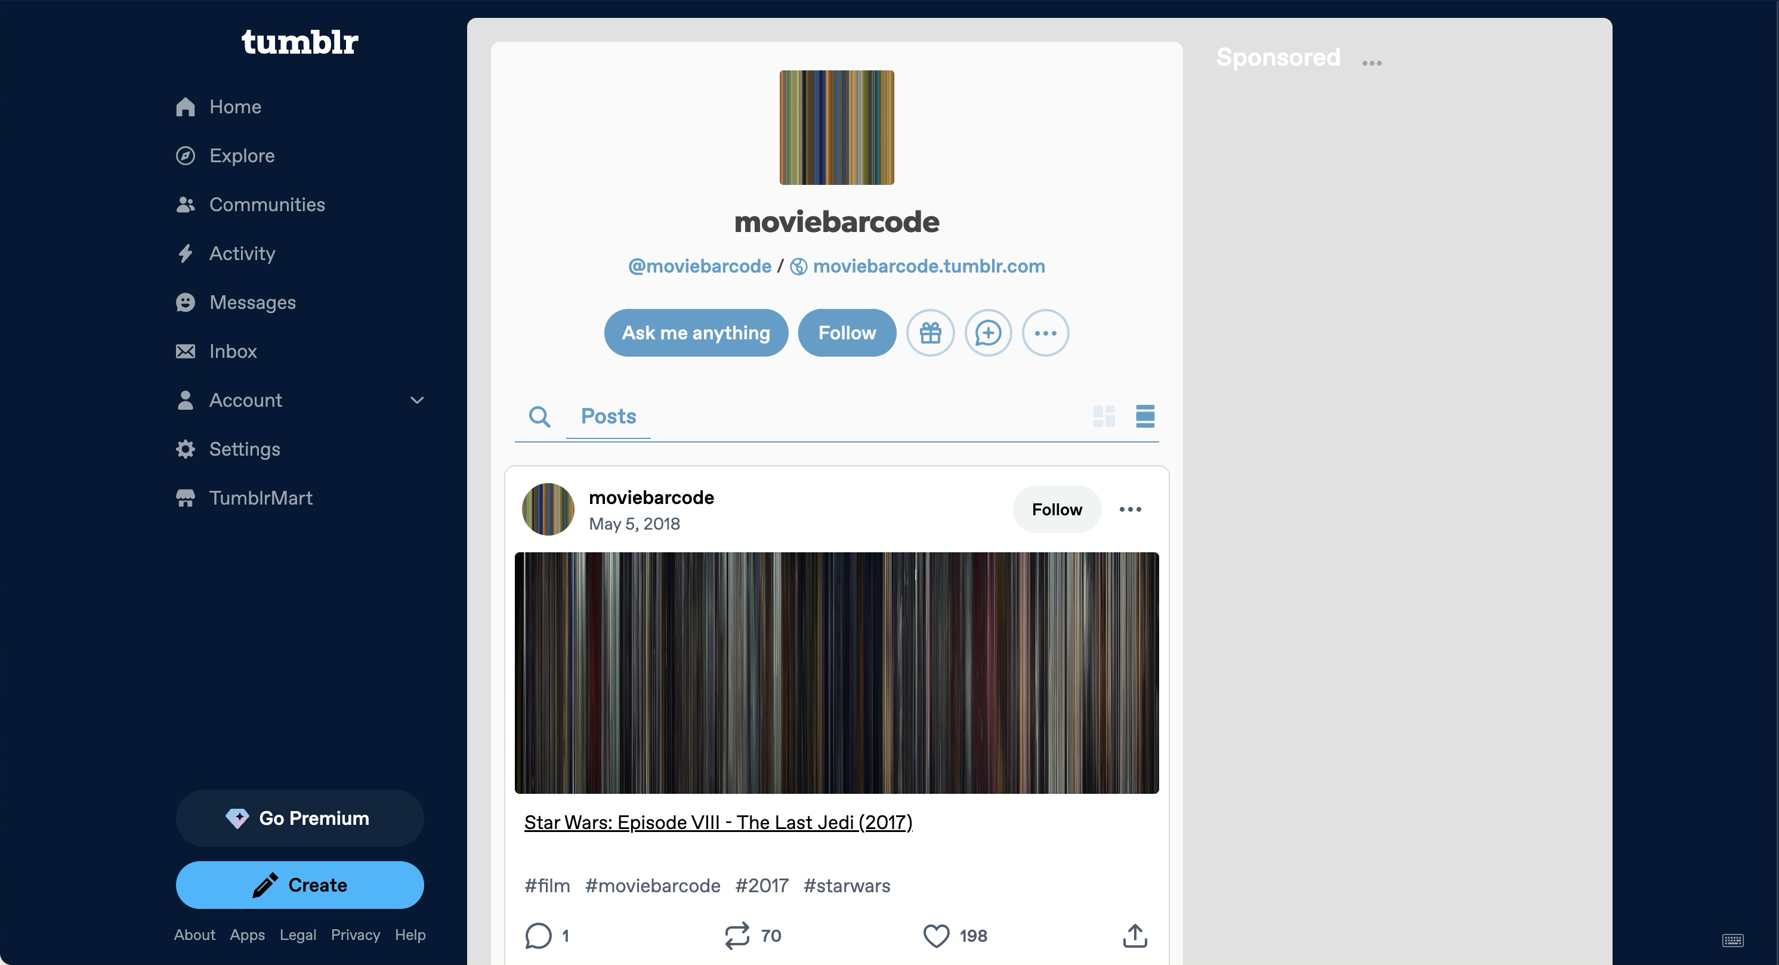
Task: Click the post author round avatar
Action: [x=548, y=509]
